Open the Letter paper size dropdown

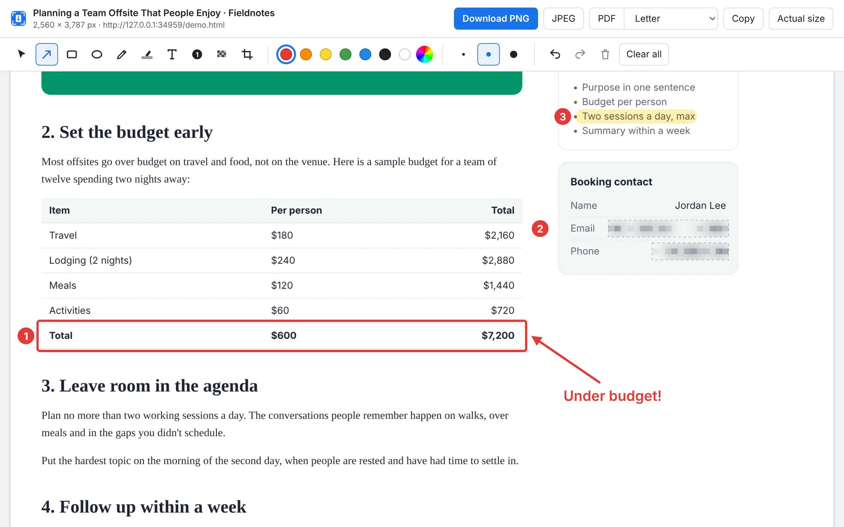tap(671, 18)
